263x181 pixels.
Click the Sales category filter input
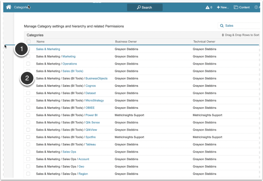(x=241, y=26)
